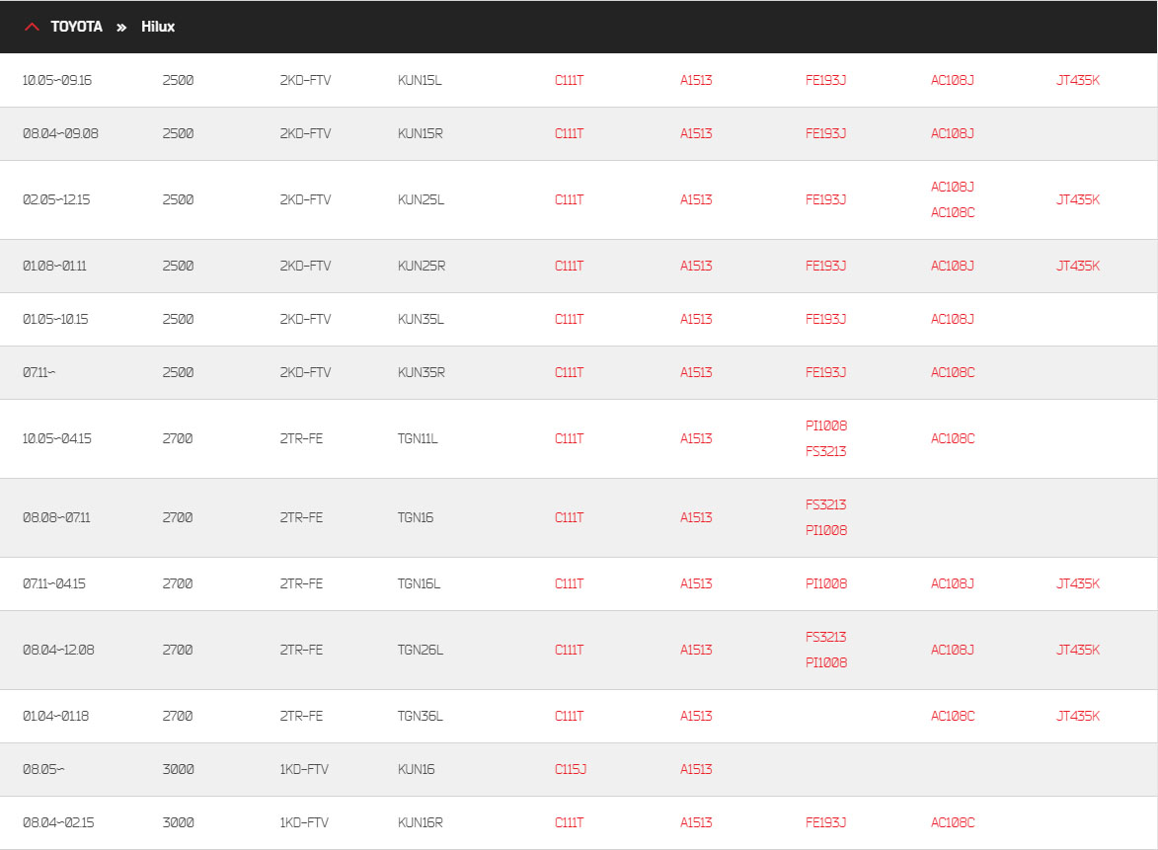Image resolution: width=1158 pixels, height=850 pixels.
Task: Open JT435K link in KUN15L row
Action: 1077,81
